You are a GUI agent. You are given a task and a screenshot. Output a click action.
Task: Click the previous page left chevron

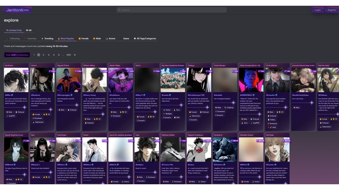pos(34,55)
